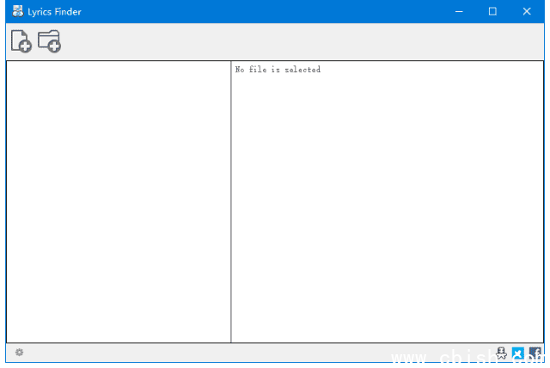Click inside the lyrics display panel

(387, 206)
